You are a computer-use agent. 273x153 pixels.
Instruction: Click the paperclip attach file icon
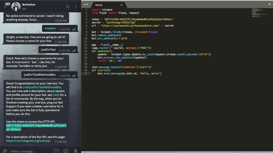pyautogui.click(x=5, y=151)
